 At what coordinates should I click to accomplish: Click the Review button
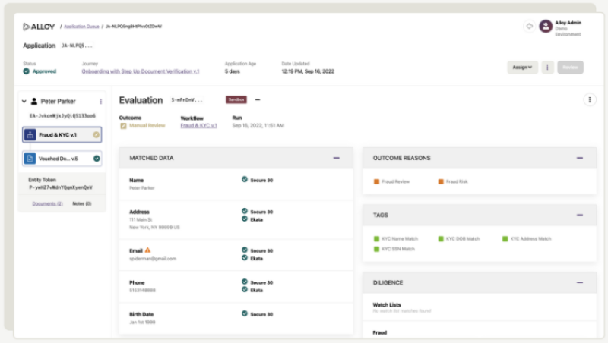570,67
